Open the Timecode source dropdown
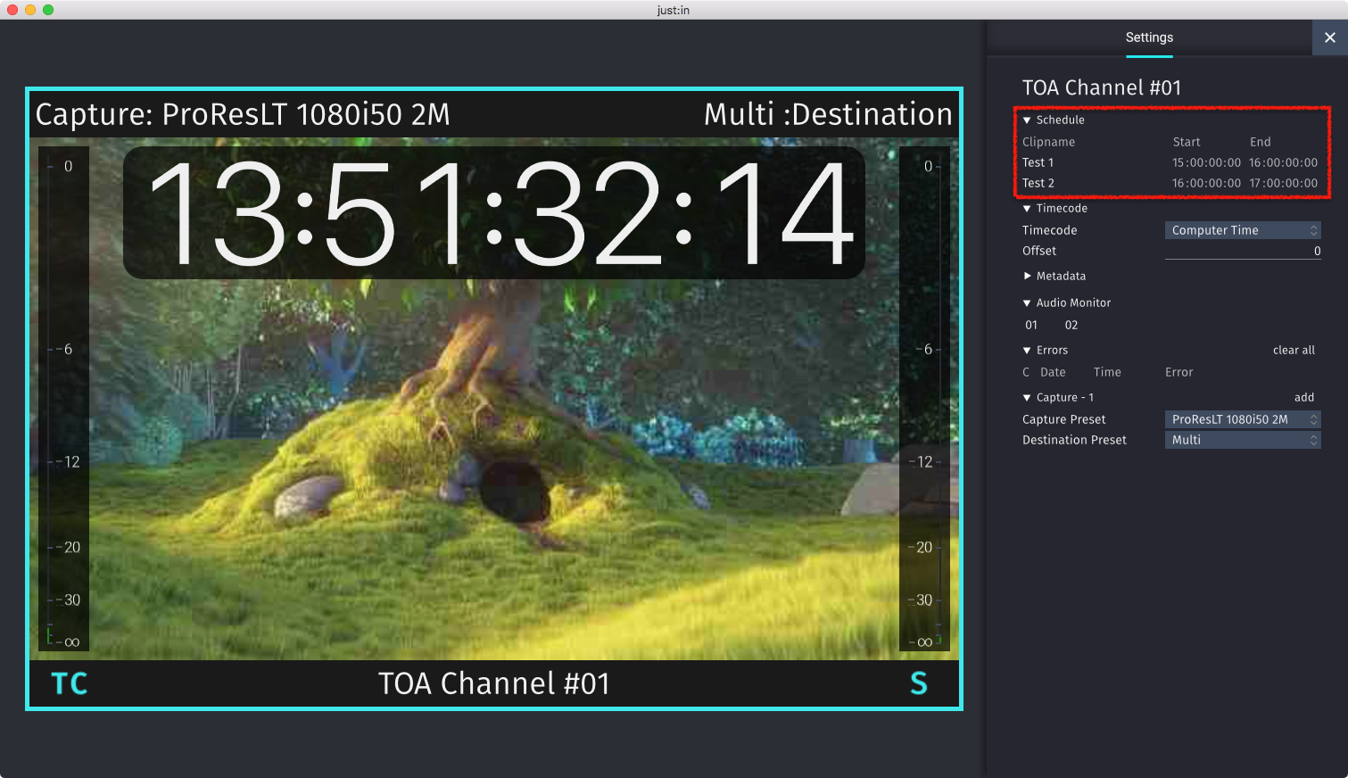 (x=1243, y=230)
